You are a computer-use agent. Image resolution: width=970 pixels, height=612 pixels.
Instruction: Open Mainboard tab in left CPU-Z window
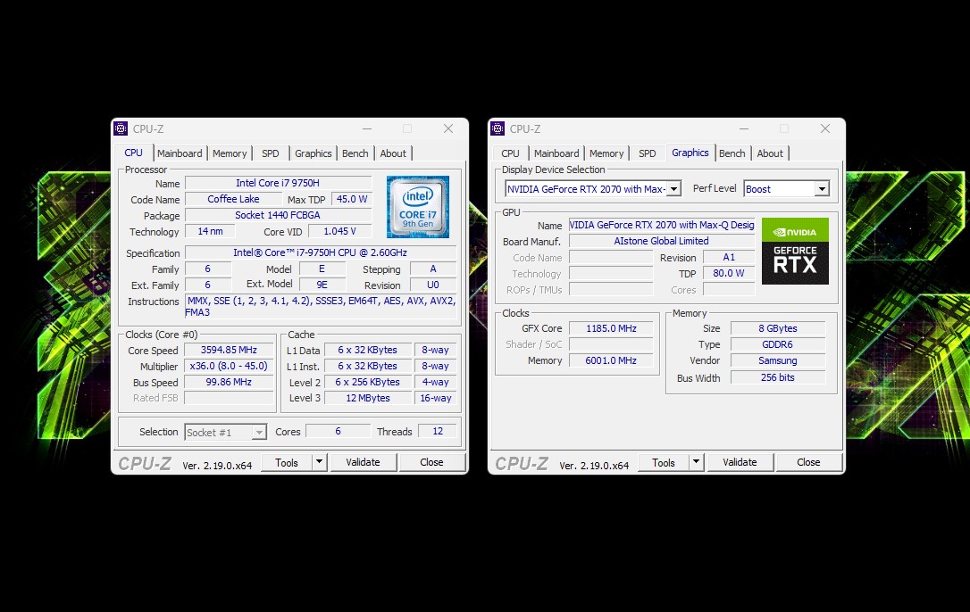180,153
